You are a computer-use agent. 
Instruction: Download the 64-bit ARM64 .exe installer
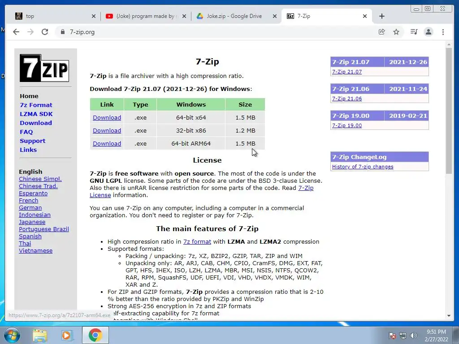(107, 144)
